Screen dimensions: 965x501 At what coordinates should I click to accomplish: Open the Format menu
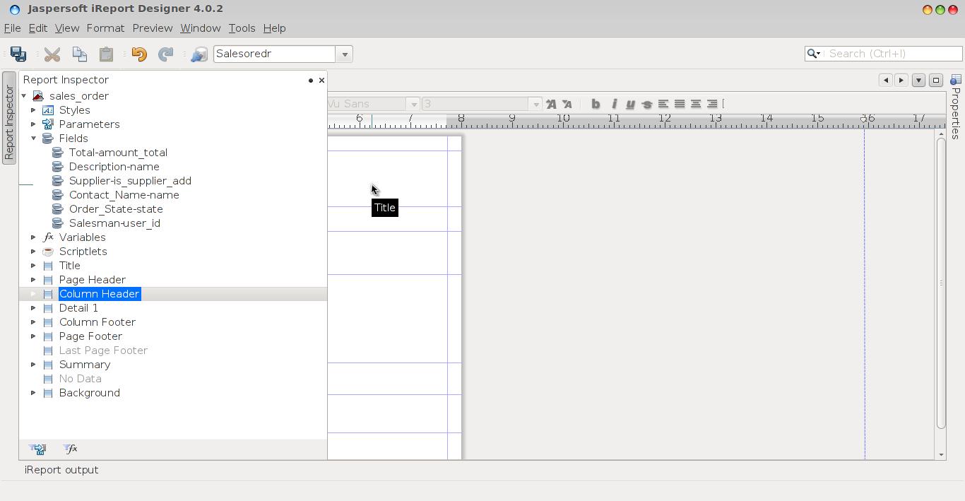[105, 28]
